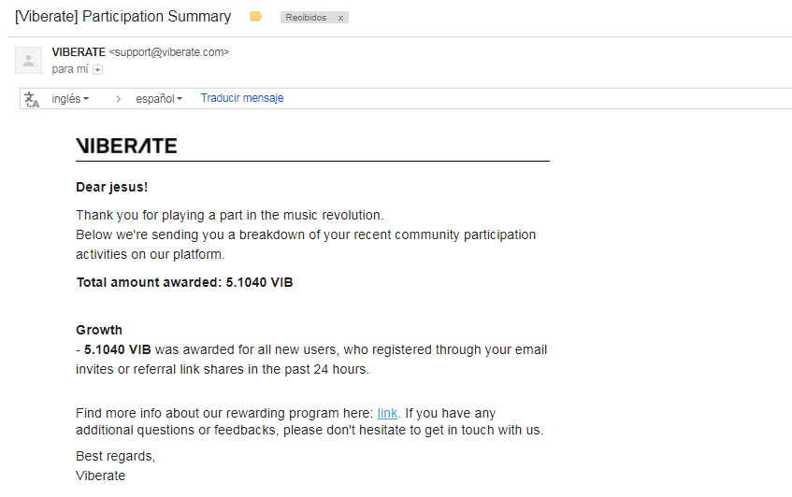
Task: Open the Recibidos label chip
Action: [308, 18]
